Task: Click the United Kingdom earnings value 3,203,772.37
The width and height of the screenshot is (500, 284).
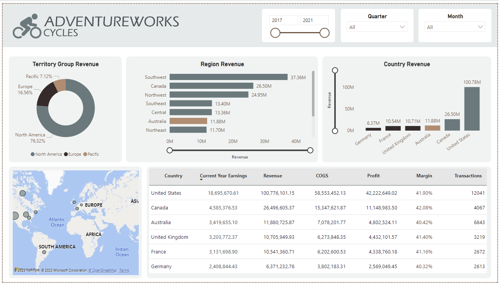Action: (224, 237)
